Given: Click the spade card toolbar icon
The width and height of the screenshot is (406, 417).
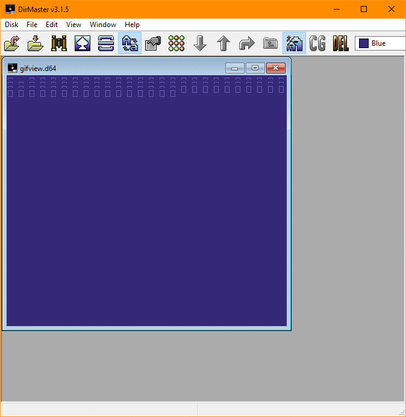Looking at the screenshot, I should pos(83,43).
